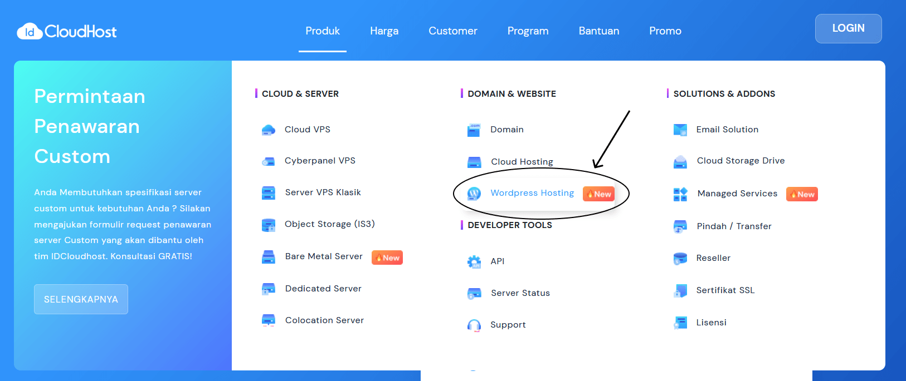Image resolution: width=906 pixels, height=381 pixels.
Task: Click the Sertifikat SSL icon
Action: pyautogui.click(x=680, y=291)
